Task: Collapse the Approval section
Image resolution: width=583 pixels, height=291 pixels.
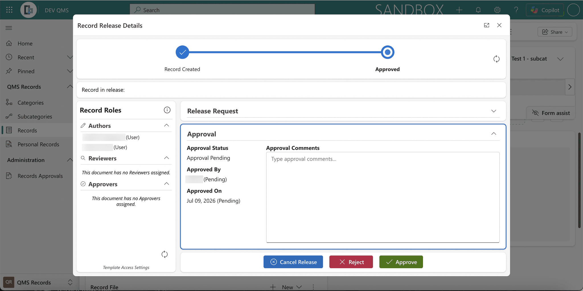Action: [x=494, y=134]
